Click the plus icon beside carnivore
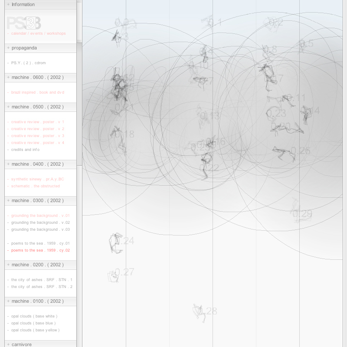Viewport: 347px width, 347px height. pos(9,344)
